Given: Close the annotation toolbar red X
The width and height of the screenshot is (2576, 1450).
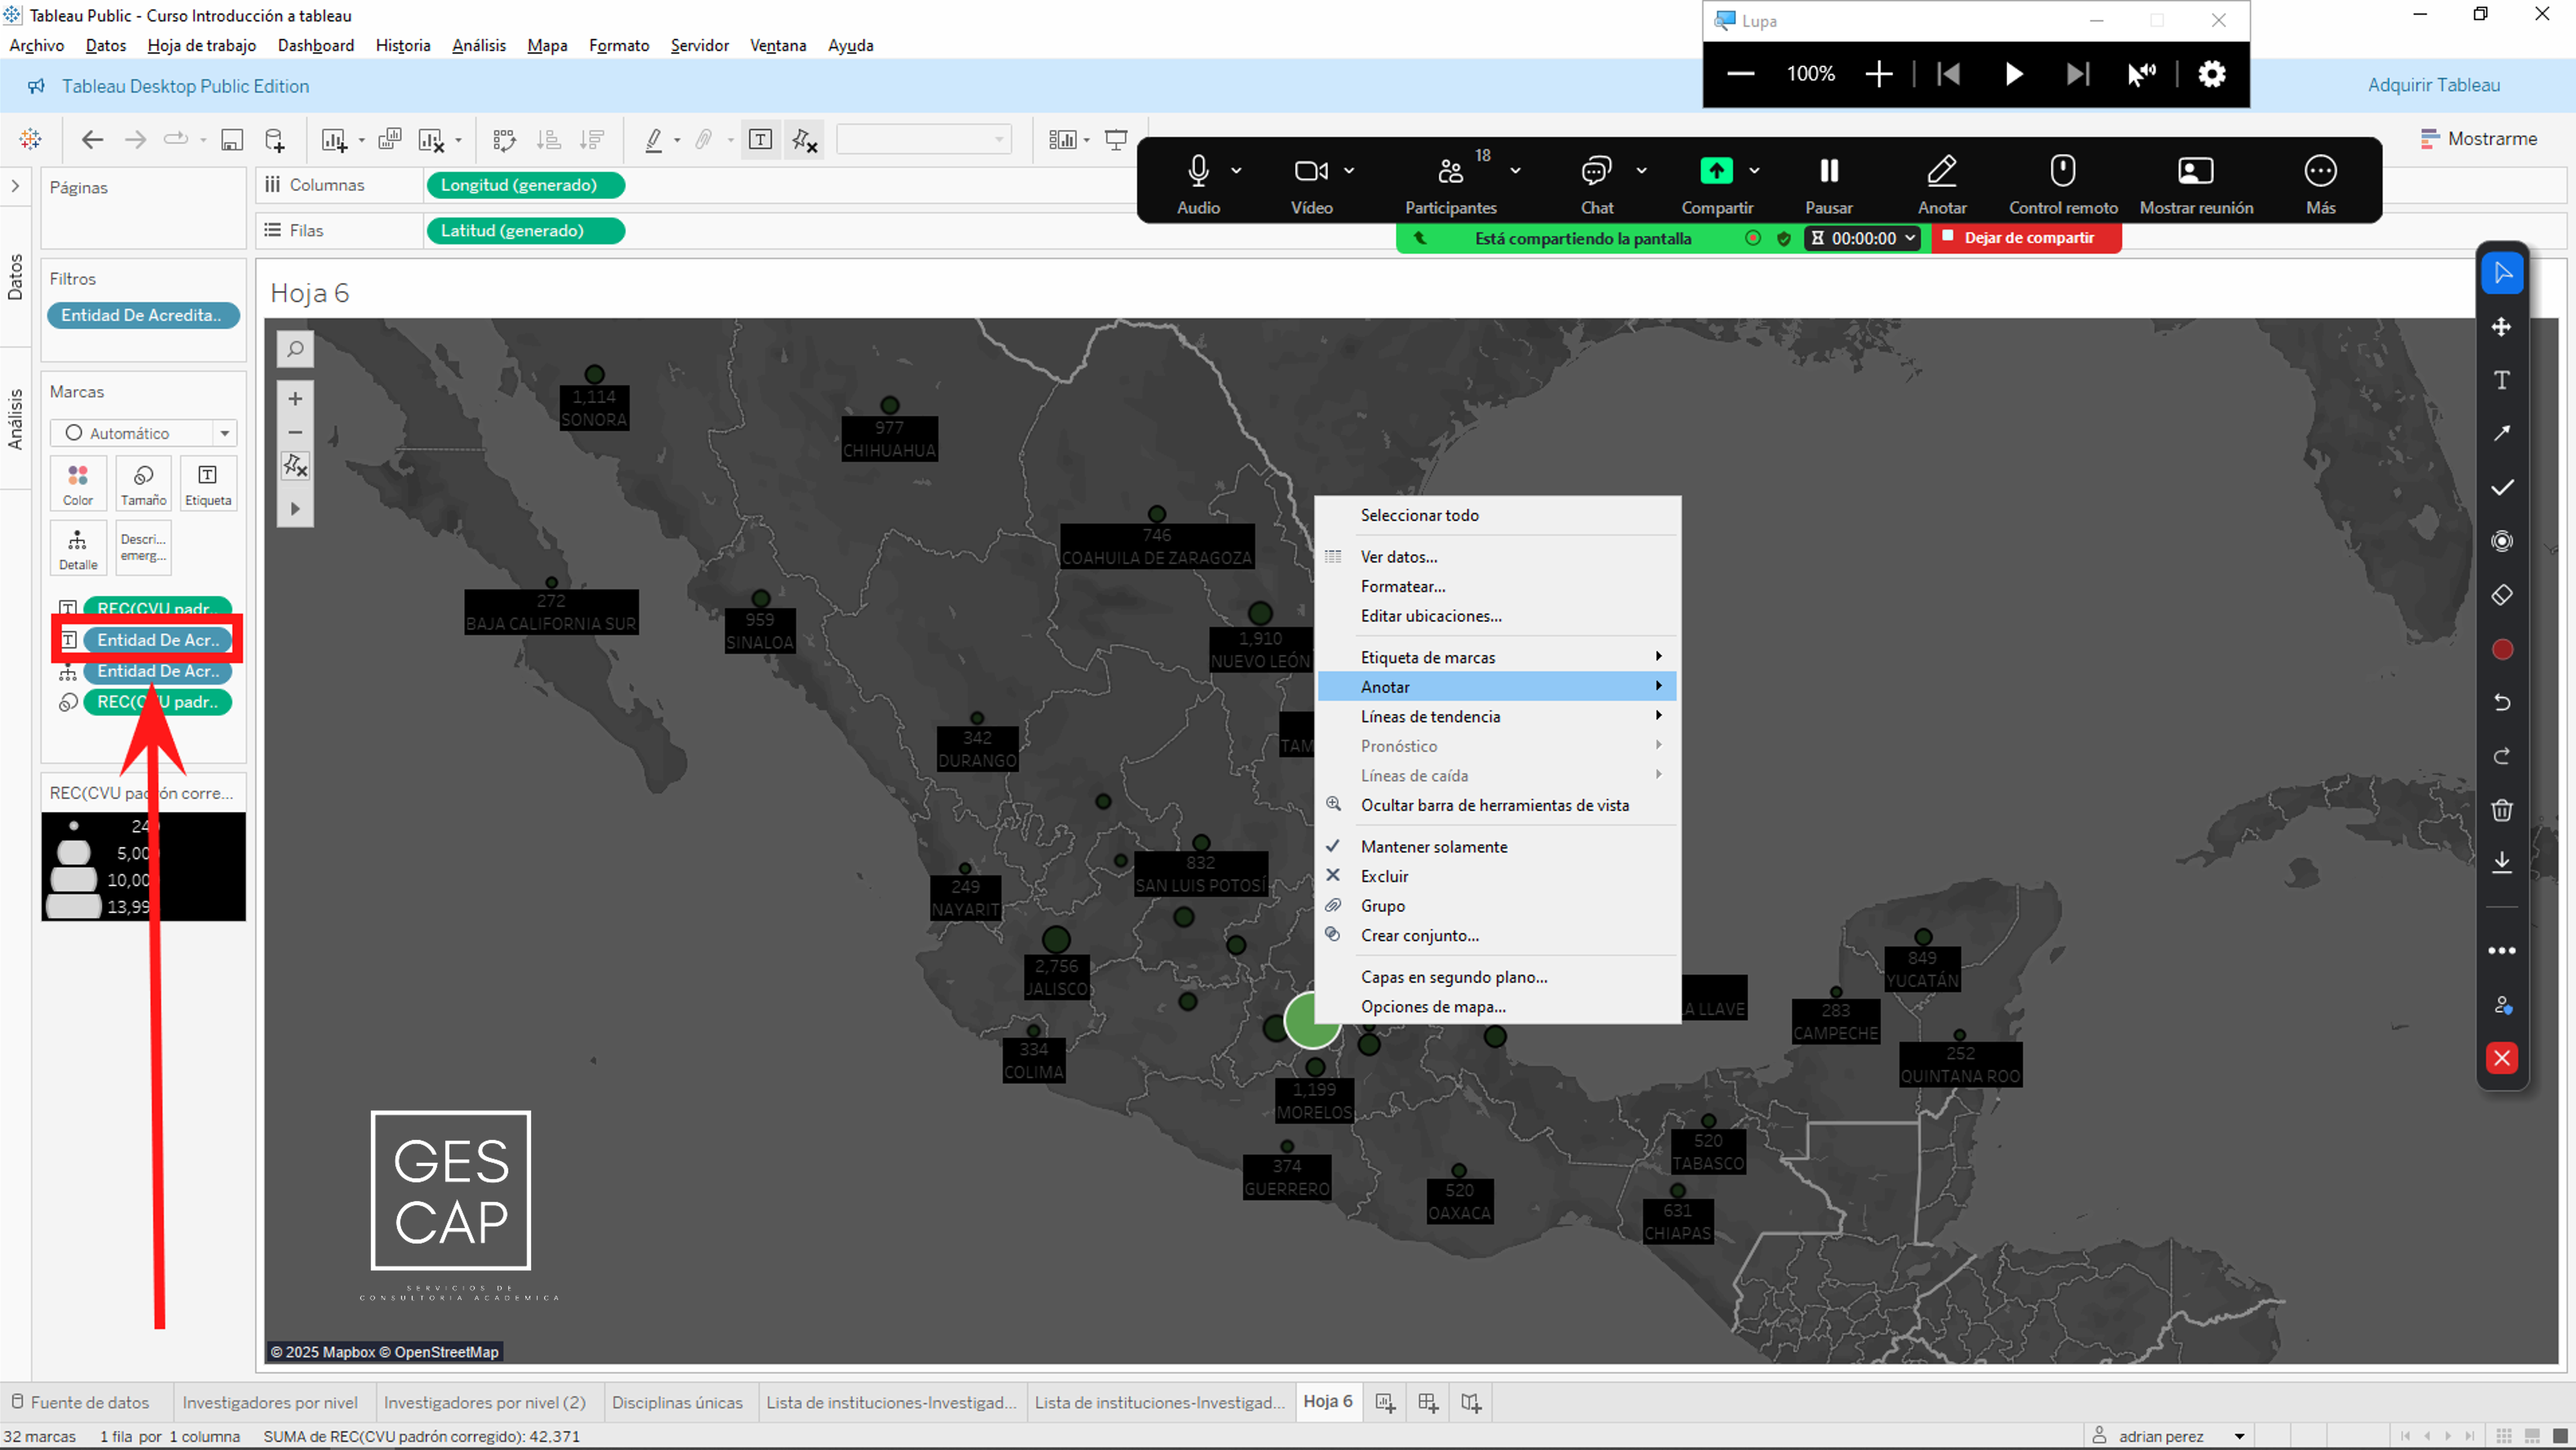Looking at the screenshot, I should (2501, 1058).
